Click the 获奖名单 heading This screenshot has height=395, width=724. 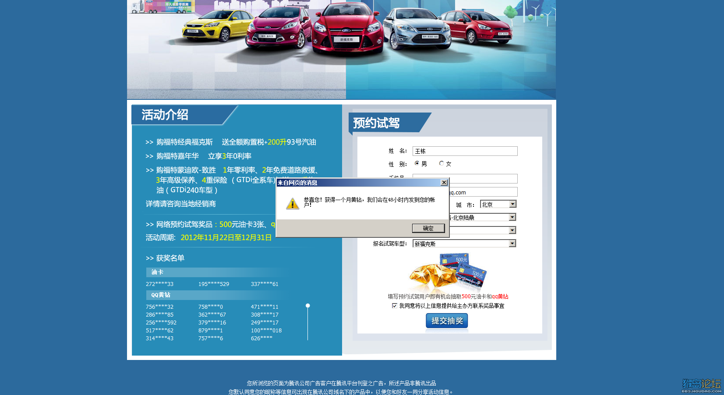(x=165, y=258)
